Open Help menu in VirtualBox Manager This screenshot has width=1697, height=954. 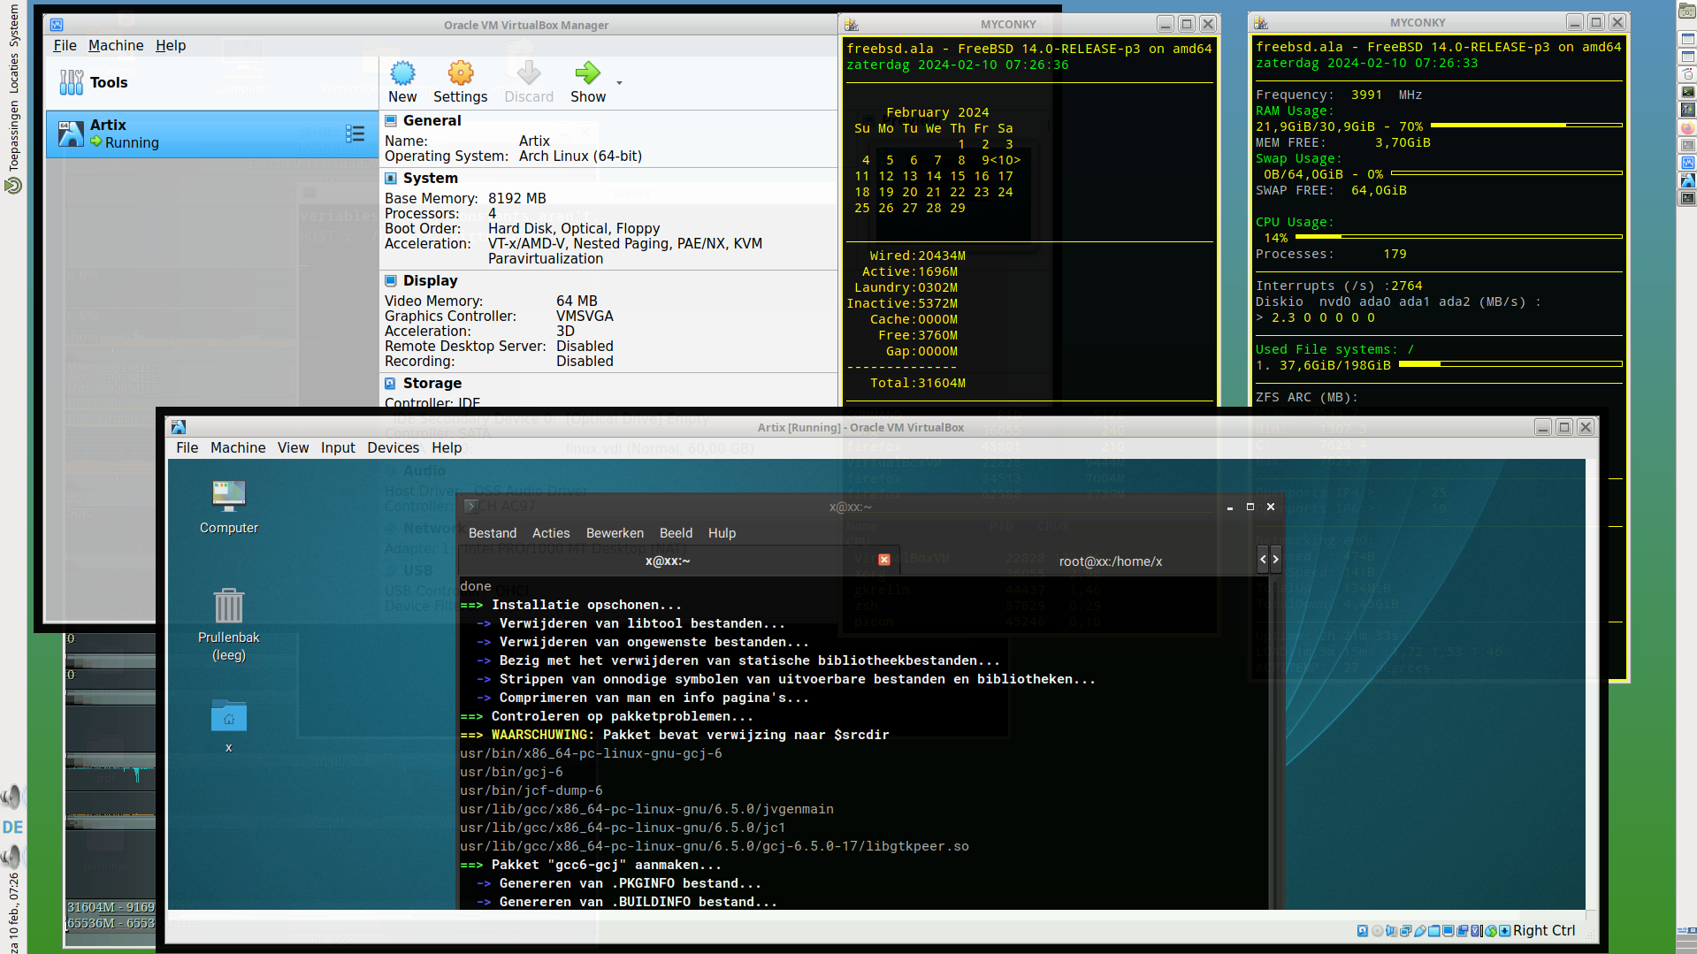click(x=171, y=46)
